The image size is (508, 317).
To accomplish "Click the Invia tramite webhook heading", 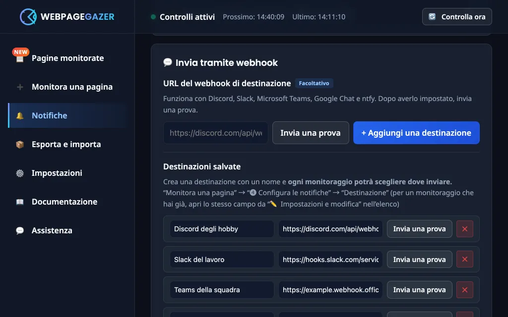I will 226,62.
